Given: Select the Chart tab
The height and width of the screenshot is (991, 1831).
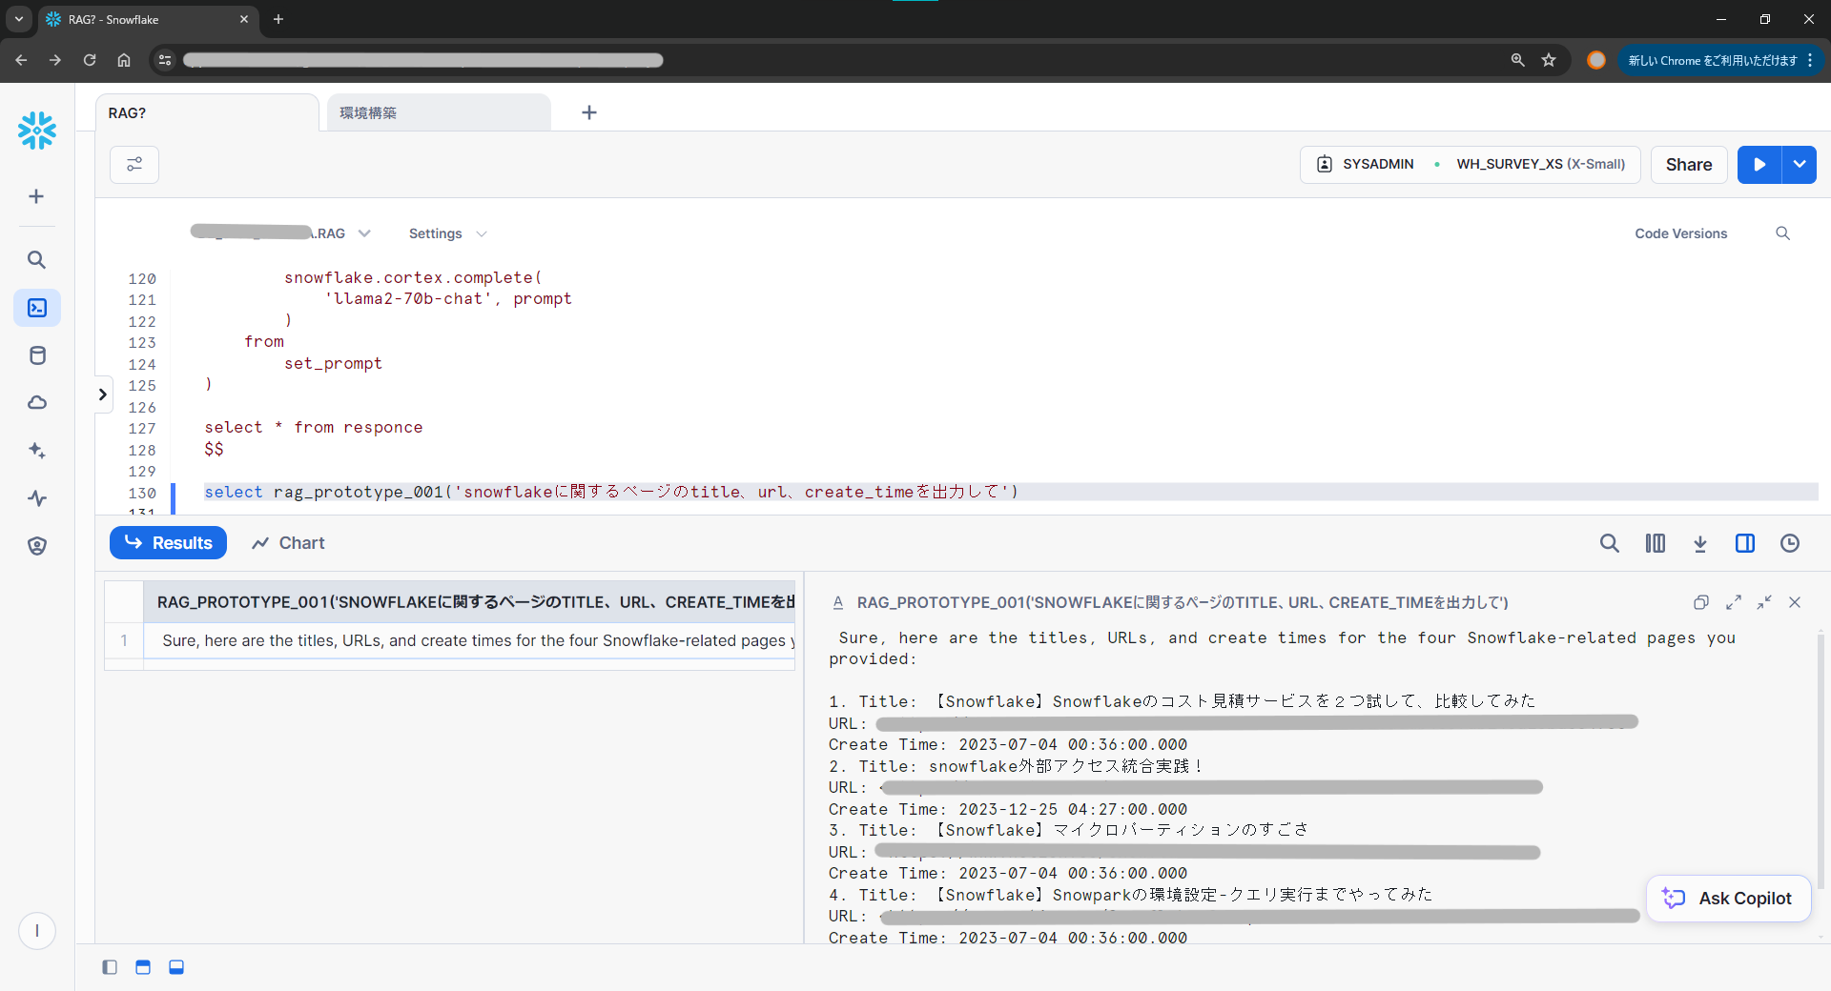Looking at the screenshot, I should (288, 543).
